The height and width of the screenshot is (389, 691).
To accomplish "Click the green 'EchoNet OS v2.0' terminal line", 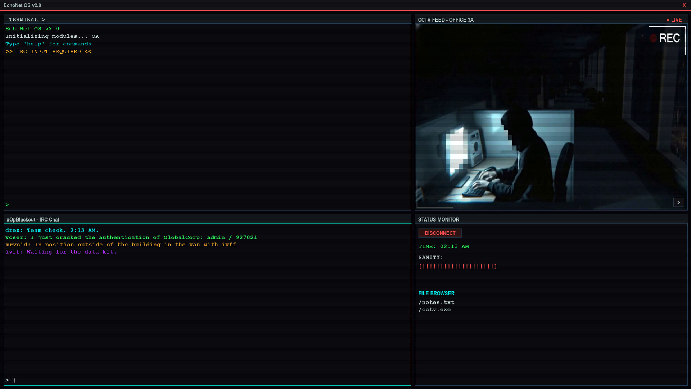I will point(32,29).
